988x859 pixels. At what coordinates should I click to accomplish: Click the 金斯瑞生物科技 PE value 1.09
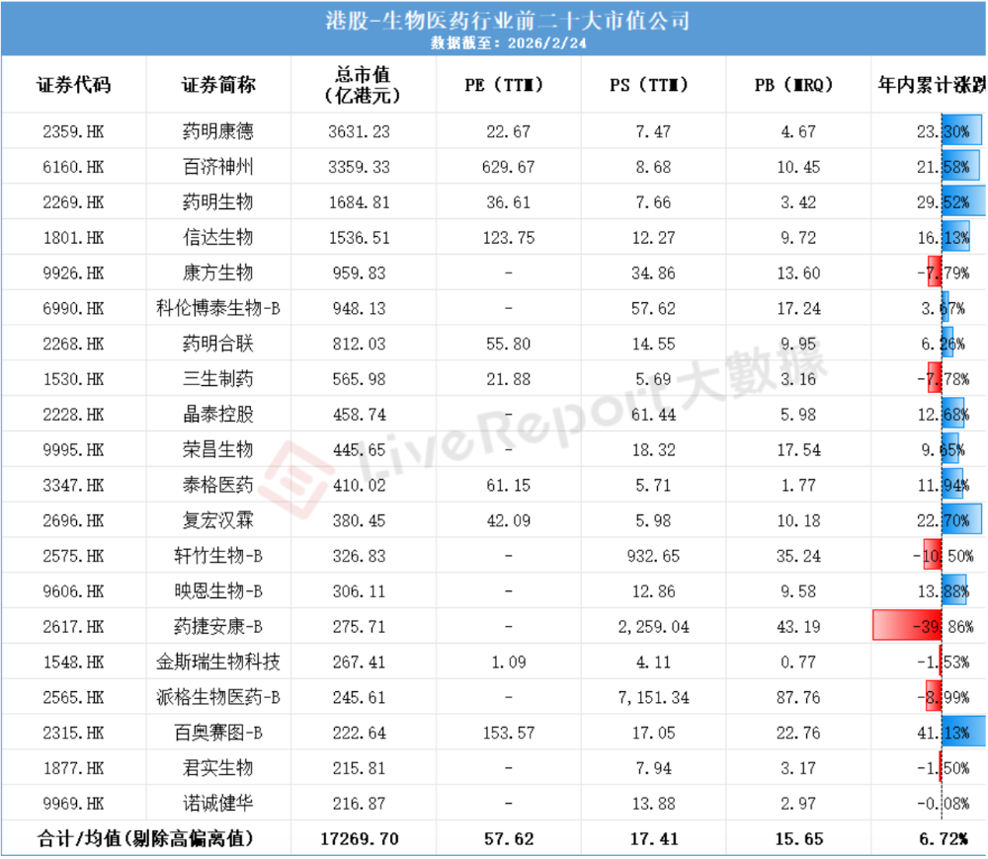pyautogui.click(x=508, y=662)
